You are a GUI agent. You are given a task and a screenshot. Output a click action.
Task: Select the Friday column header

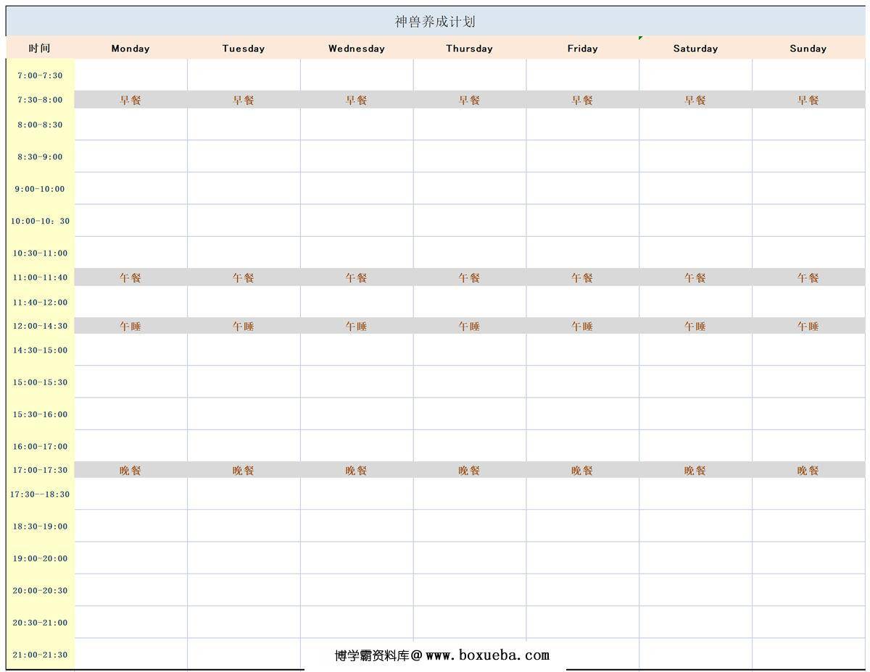[x=583, y=48]
